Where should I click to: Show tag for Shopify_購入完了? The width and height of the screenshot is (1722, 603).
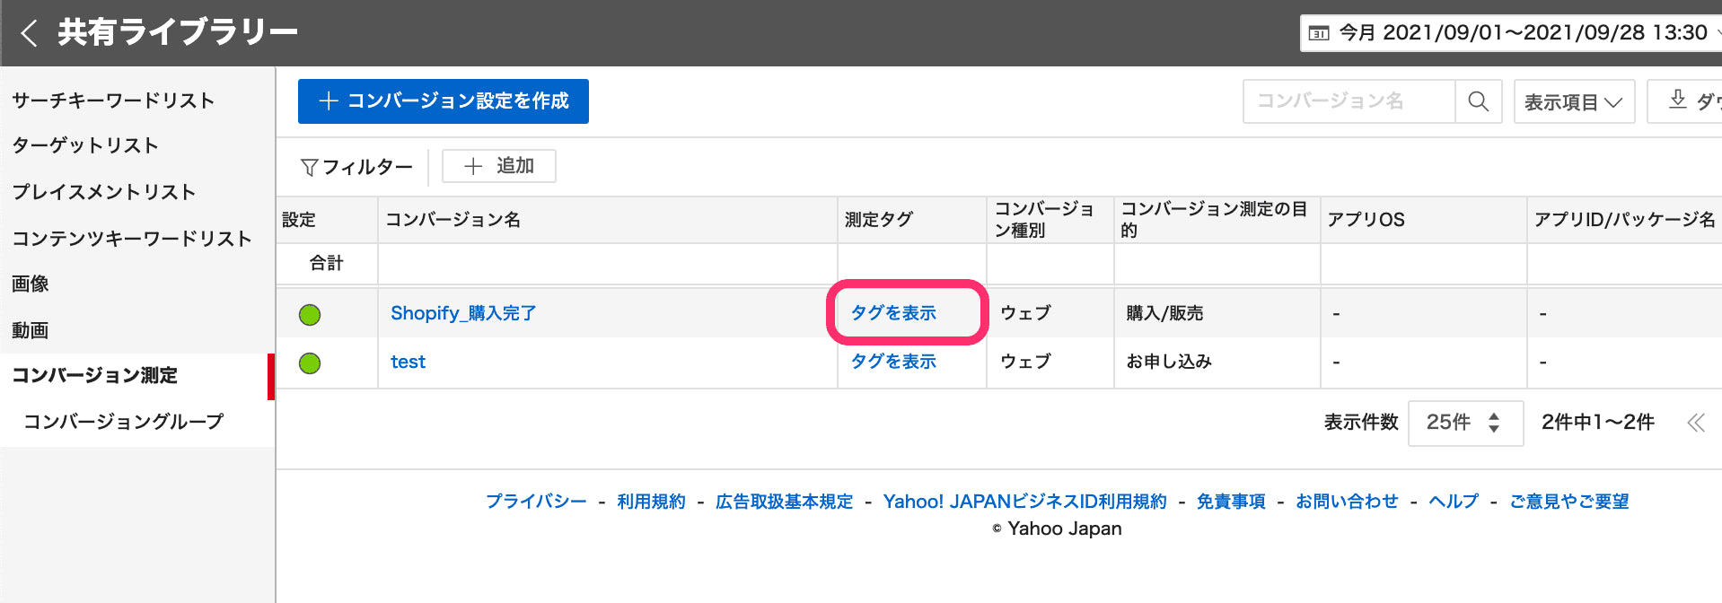[893, 312]
